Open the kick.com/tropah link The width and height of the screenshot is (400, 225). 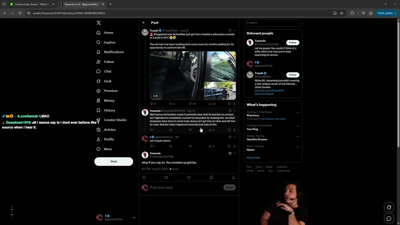(264, 94)
